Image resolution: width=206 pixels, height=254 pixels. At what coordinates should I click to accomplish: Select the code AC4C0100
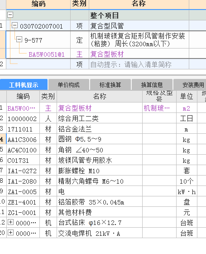click(x=22, y=150)
